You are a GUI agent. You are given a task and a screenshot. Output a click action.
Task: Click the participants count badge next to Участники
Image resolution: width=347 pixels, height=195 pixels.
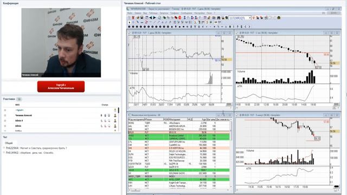19,99
